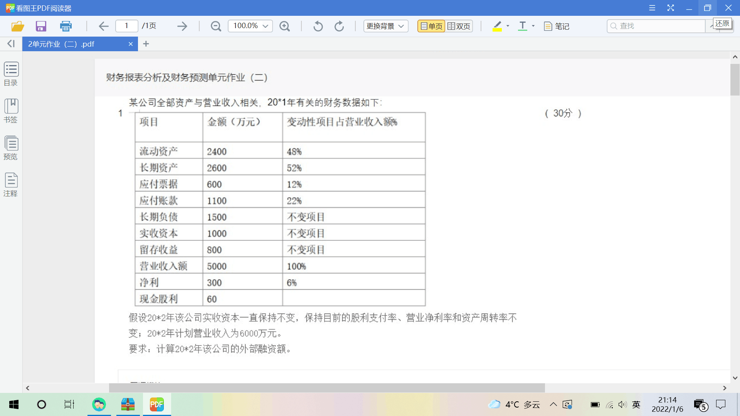Expand the highlighter color dropdown arrow
Image resolution: width=740 pixels, height=416 pixels.
[x=508, y=26]
